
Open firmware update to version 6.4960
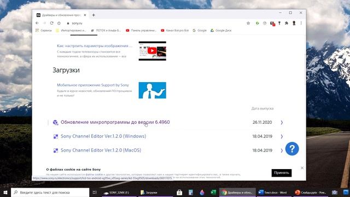tap(115, 122)
